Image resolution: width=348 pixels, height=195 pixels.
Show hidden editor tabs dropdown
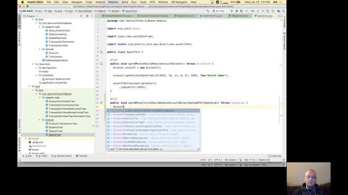[x=279, y=16]
